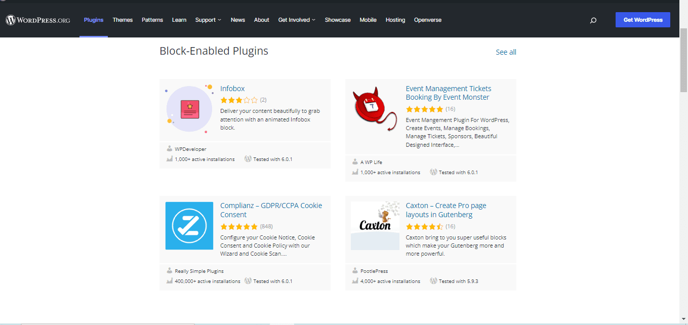Click WordPress icon on Event Management Tested with
The image size is (688, 325).
click(x=433, y=172)
